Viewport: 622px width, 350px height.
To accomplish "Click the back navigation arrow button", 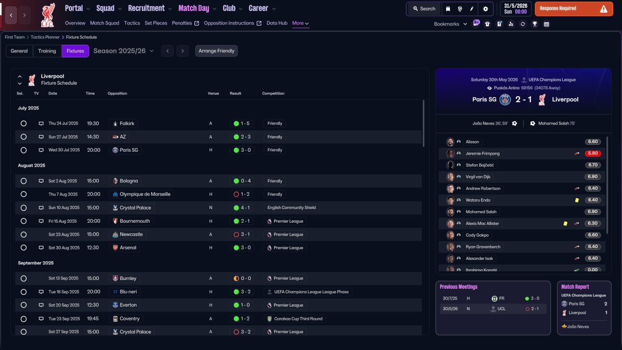I will coord(11,15).
